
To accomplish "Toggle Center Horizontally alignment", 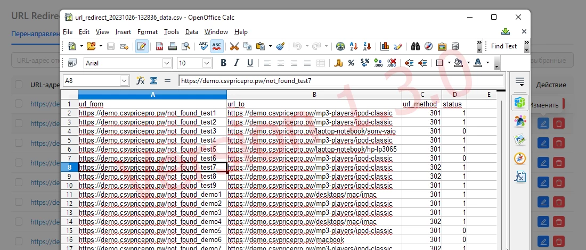I will point(281,63).
